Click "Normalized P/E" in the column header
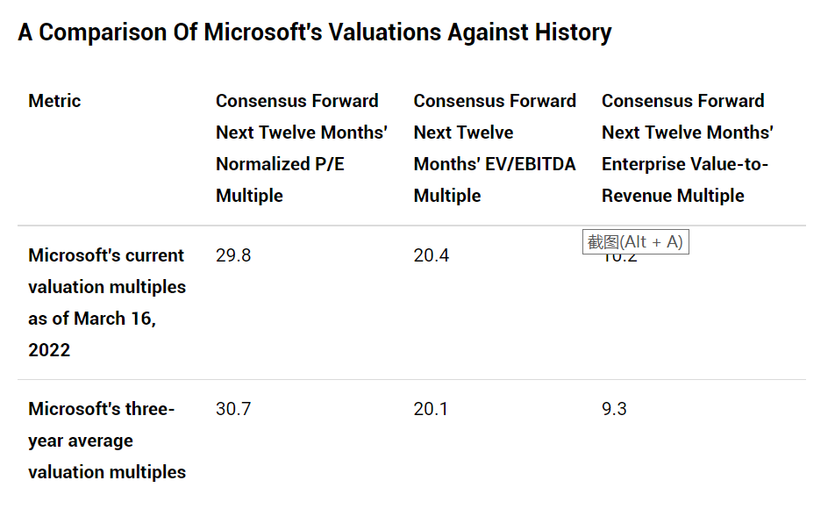The height and width of the screenshot is (509, 835). 280,164
